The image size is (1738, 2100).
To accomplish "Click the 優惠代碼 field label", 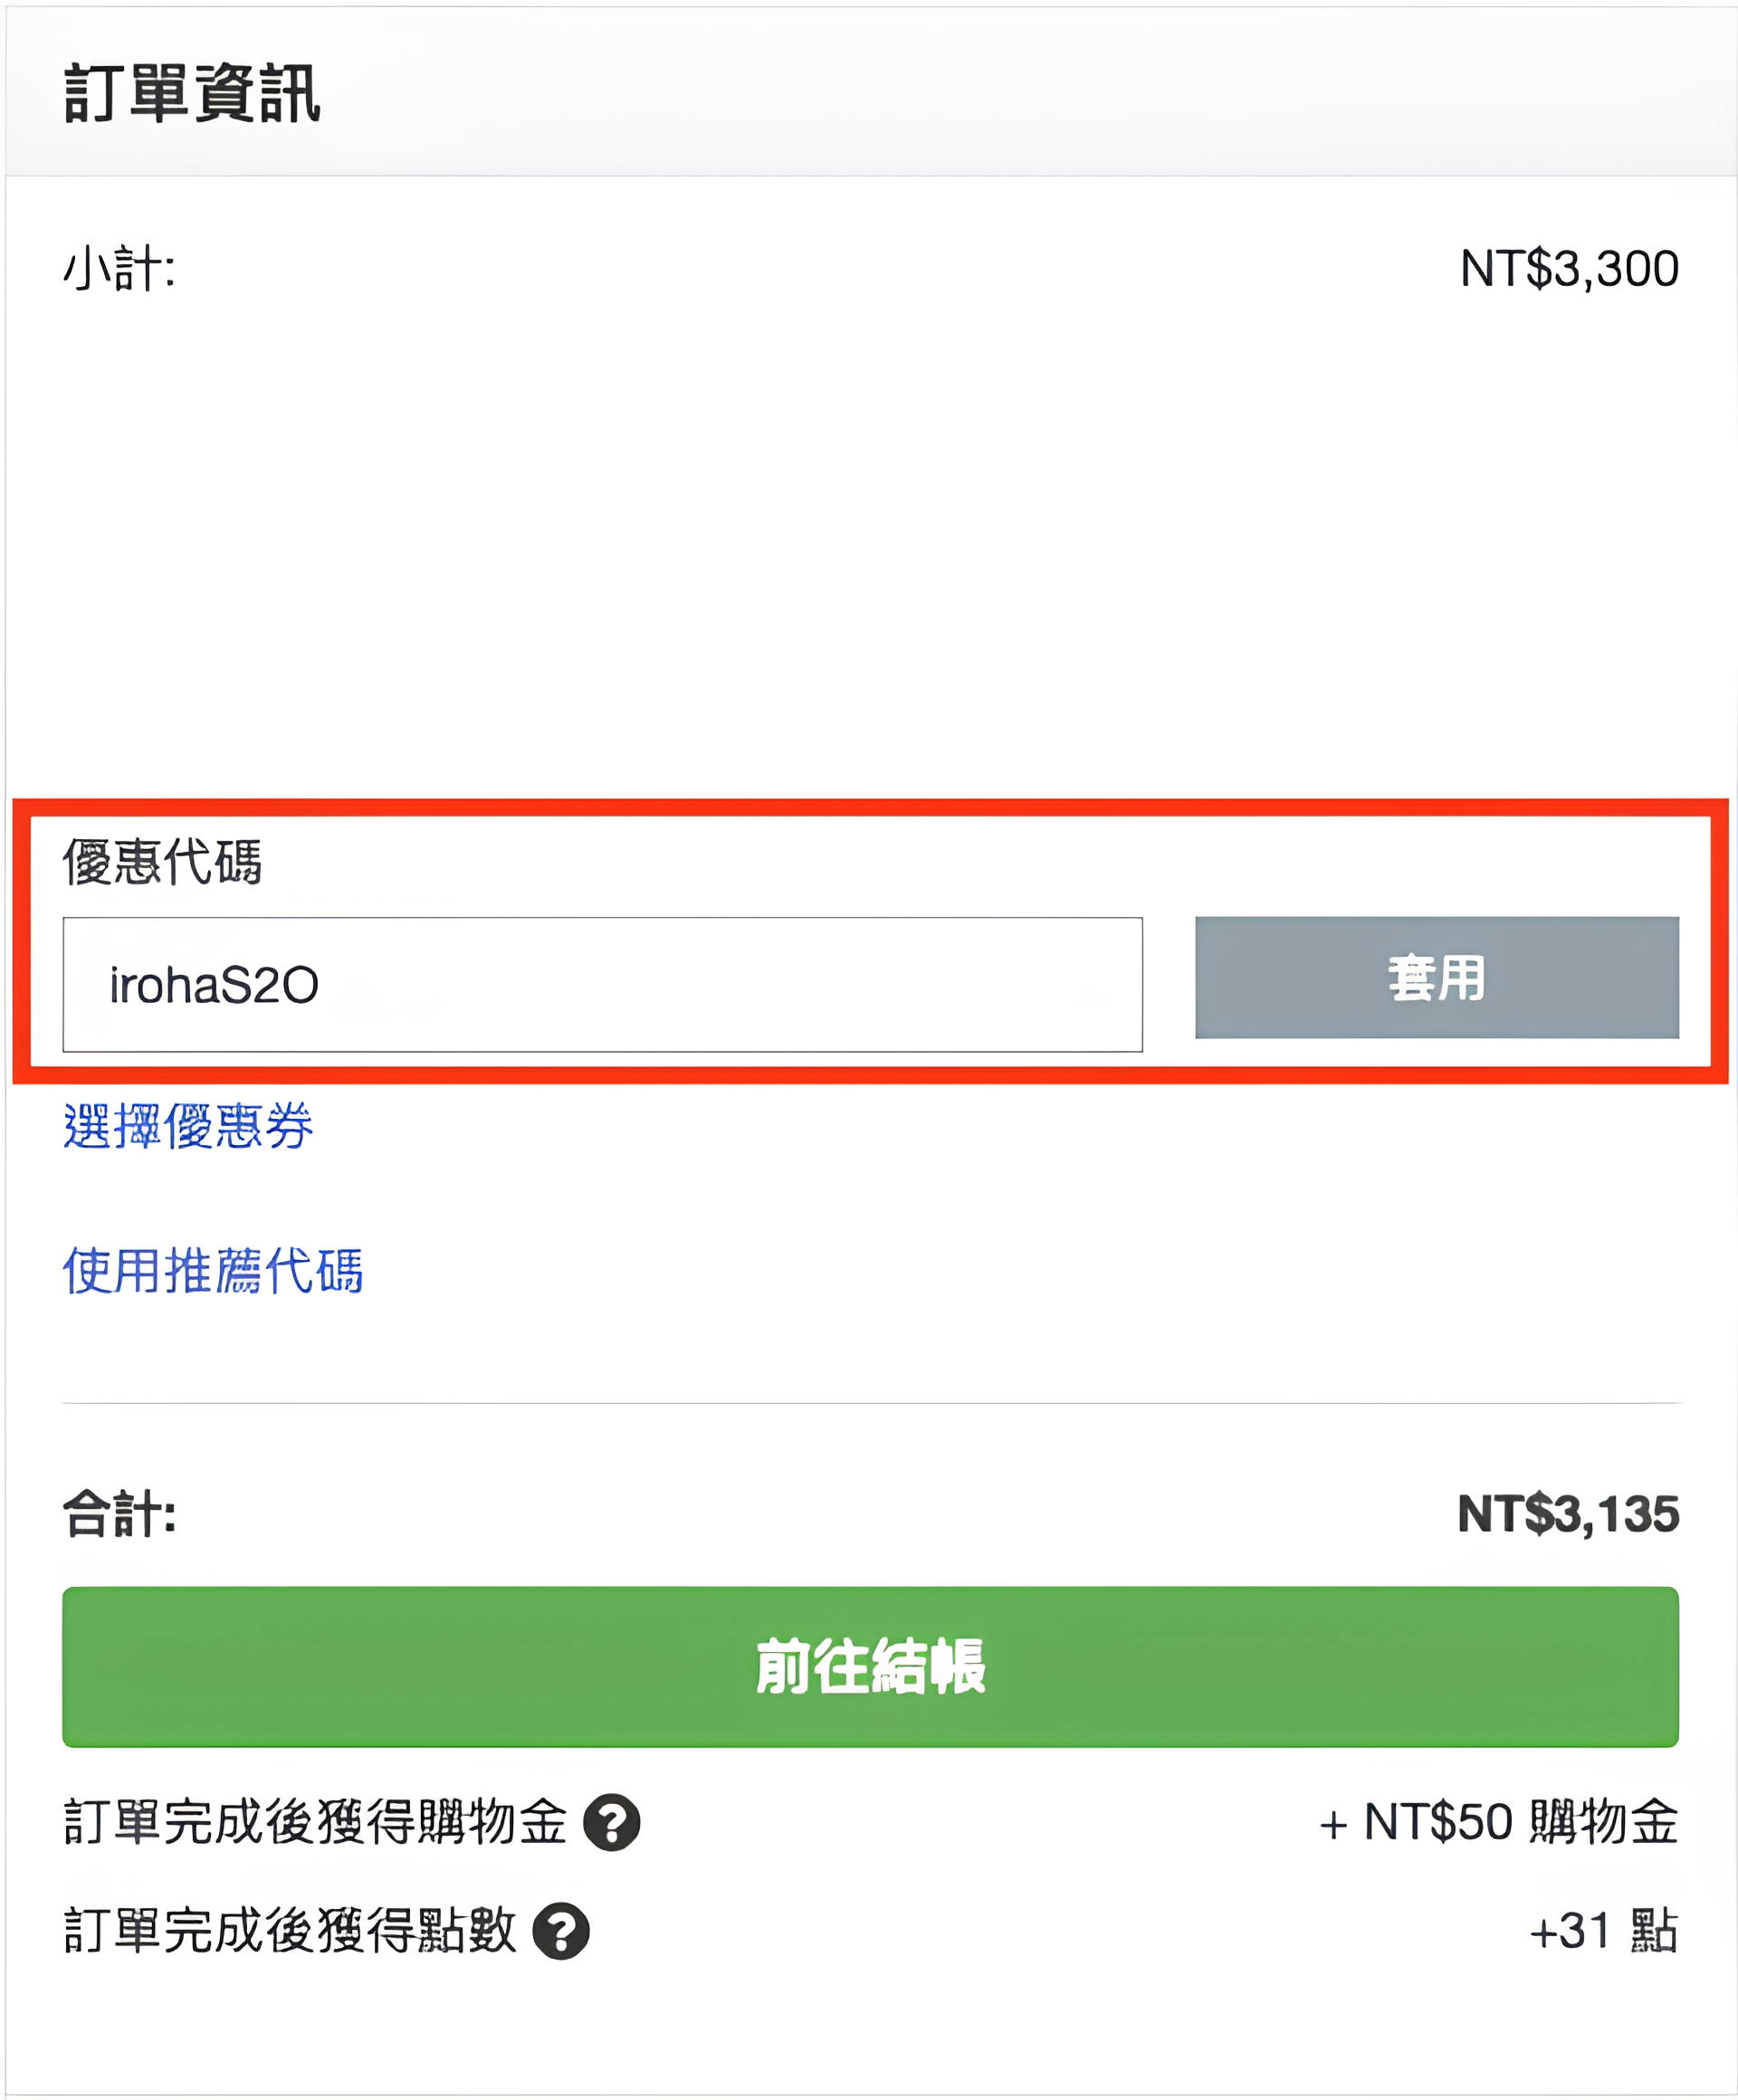I will click(x=163, y=861).
